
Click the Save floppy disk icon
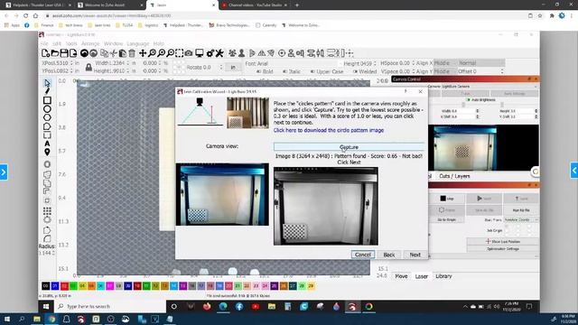pyautogui.click(x=64, y=53)
